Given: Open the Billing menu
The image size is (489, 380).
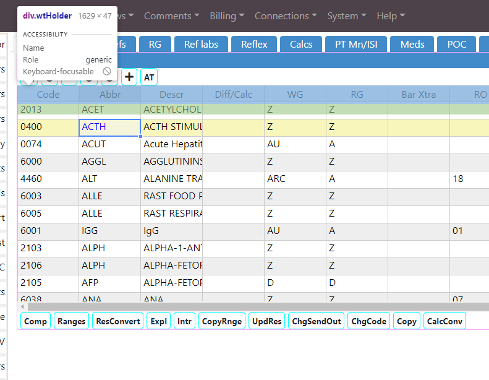Looking at the screenshot, I should 227,16.
